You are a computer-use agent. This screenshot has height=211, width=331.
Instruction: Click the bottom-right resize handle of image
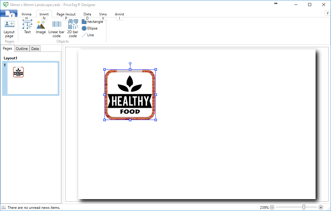(156, 120)
